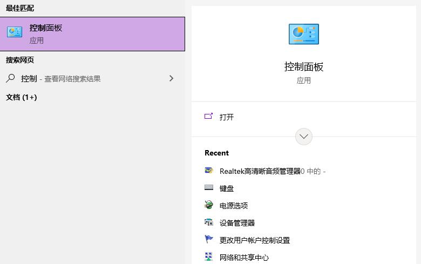Open 更改用户帐户控制设置 recent item

[x=255, y=240]
